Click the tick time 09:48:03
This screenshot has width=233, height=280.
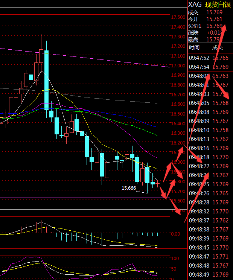(199, 94)
